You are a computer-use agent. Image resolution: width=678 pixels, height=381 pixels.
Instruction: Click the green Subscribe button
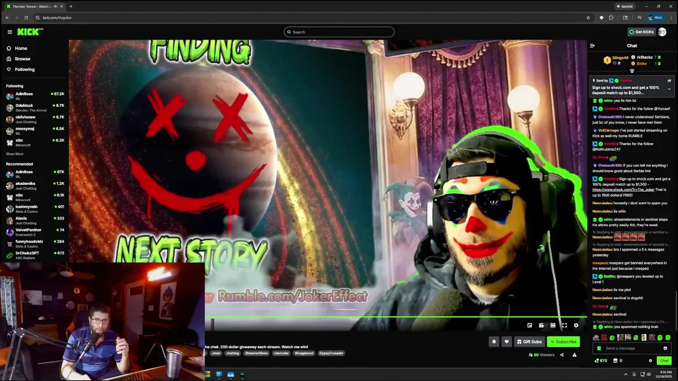563,342
